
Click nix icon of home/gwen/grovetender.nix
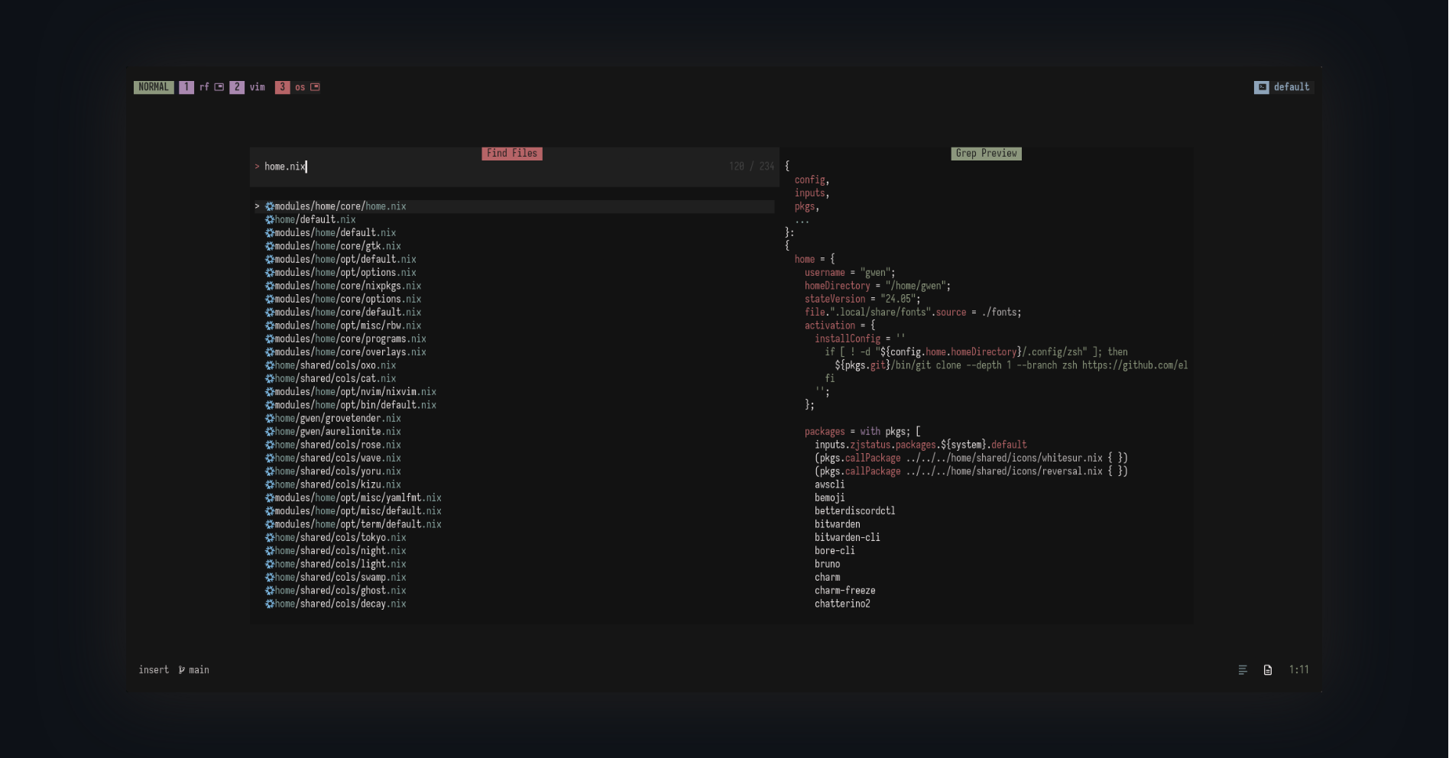[x=270, y=419]
